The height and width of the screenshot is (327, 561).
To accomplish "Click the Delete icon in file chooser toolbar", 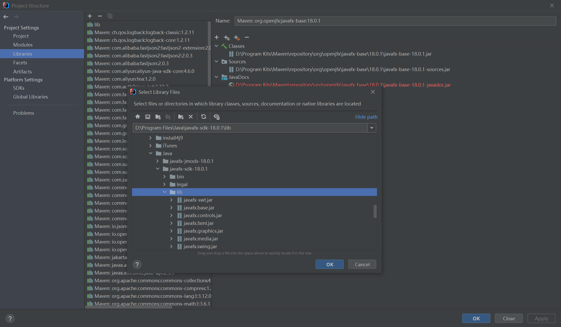I will [x=191, y=117].
